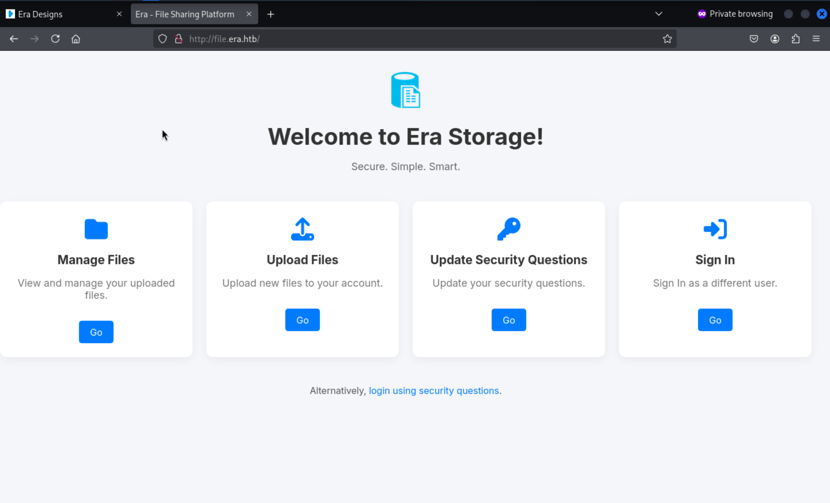Click the insecure connection lock icon

click(178, 39)
